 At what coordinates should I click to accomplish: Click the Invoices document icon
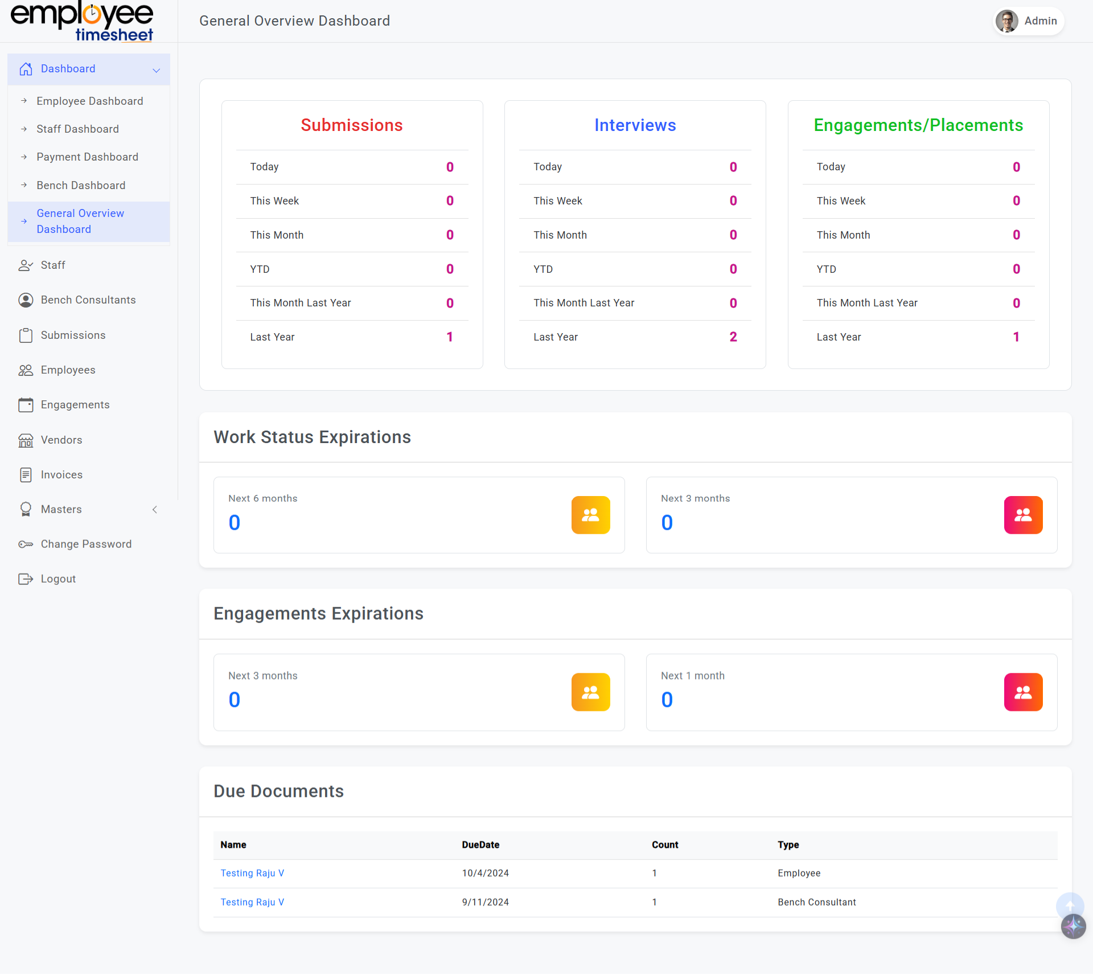coord(26,475)
